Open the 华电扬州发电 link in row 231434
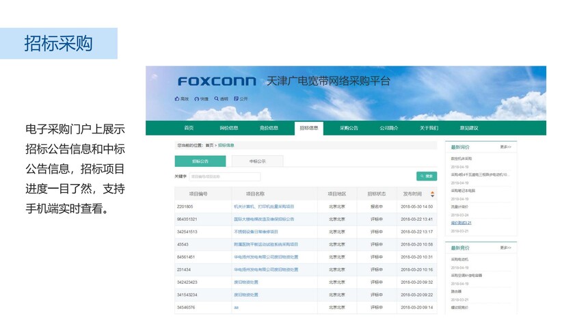 (266, 269)
